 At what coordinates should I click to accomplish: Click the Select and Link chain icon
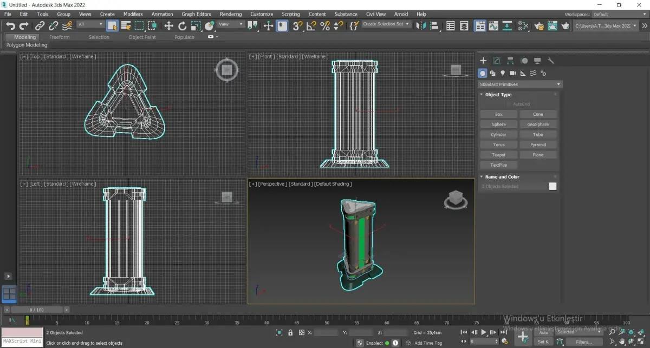pos(40,25)
